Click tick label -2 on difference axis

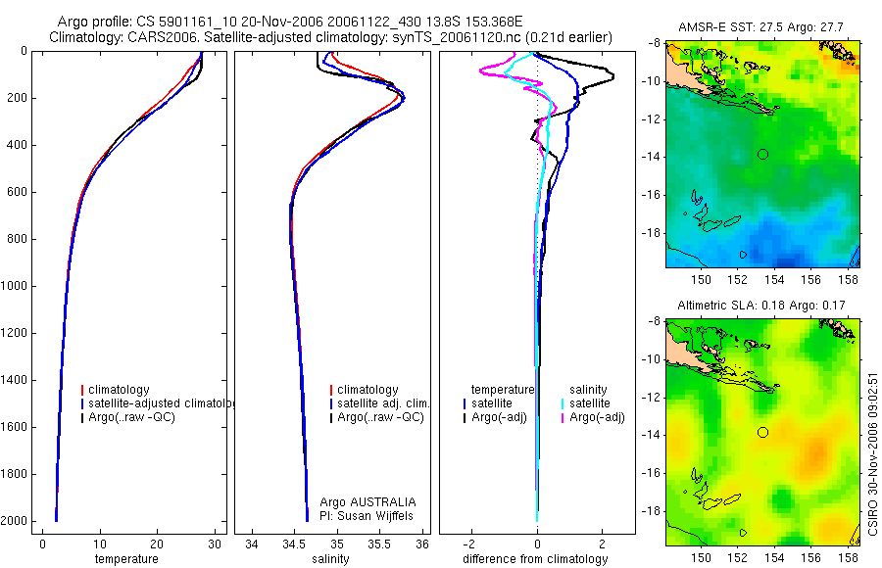click(470, 544)
